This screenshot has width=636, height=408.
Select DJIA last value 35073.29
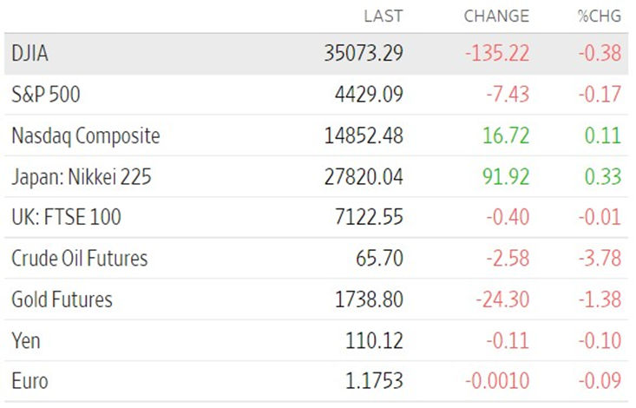(x=364, y=54)
